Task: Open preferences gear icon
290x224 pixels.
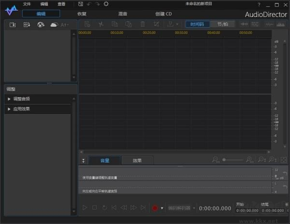Action: point(106,4)
